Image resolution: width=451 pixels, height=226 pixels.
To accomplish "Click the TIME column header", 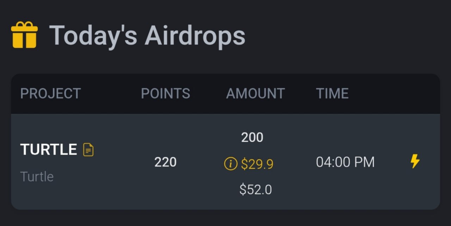I will click(x=332, y=93).
